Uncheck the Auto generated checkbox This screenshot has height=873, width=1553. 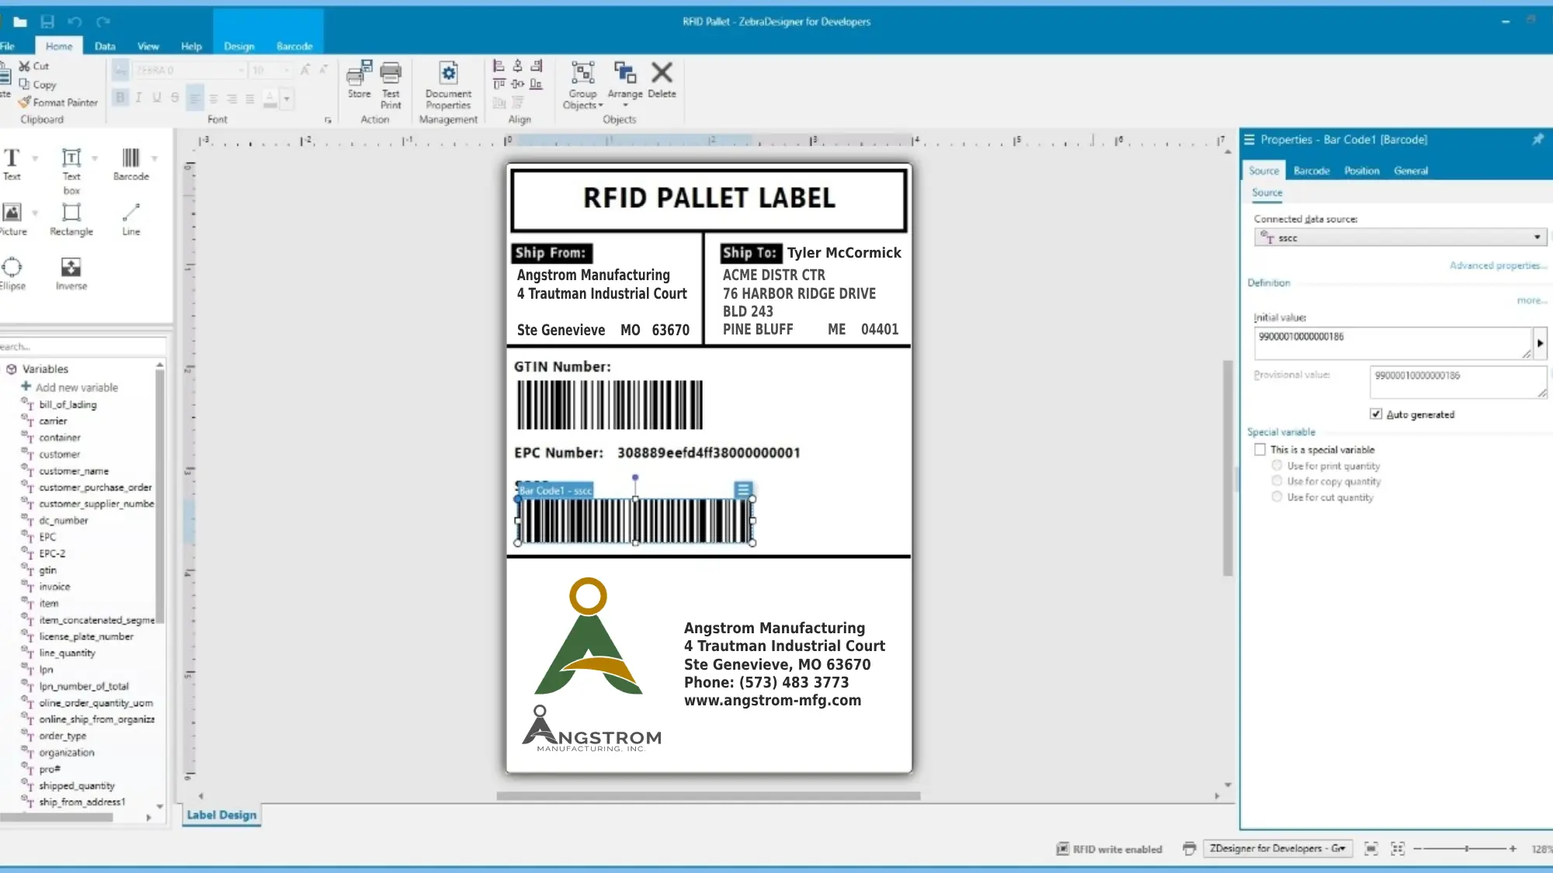pos(1375,414)
